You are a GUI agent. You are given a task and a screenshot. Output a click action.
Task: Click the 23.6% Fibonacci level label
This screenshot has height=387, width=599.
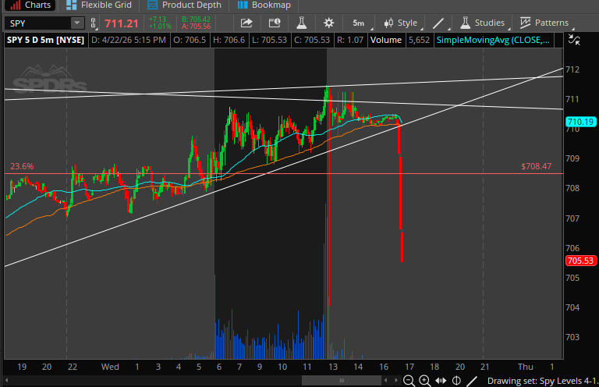click(x=22, y=166)
